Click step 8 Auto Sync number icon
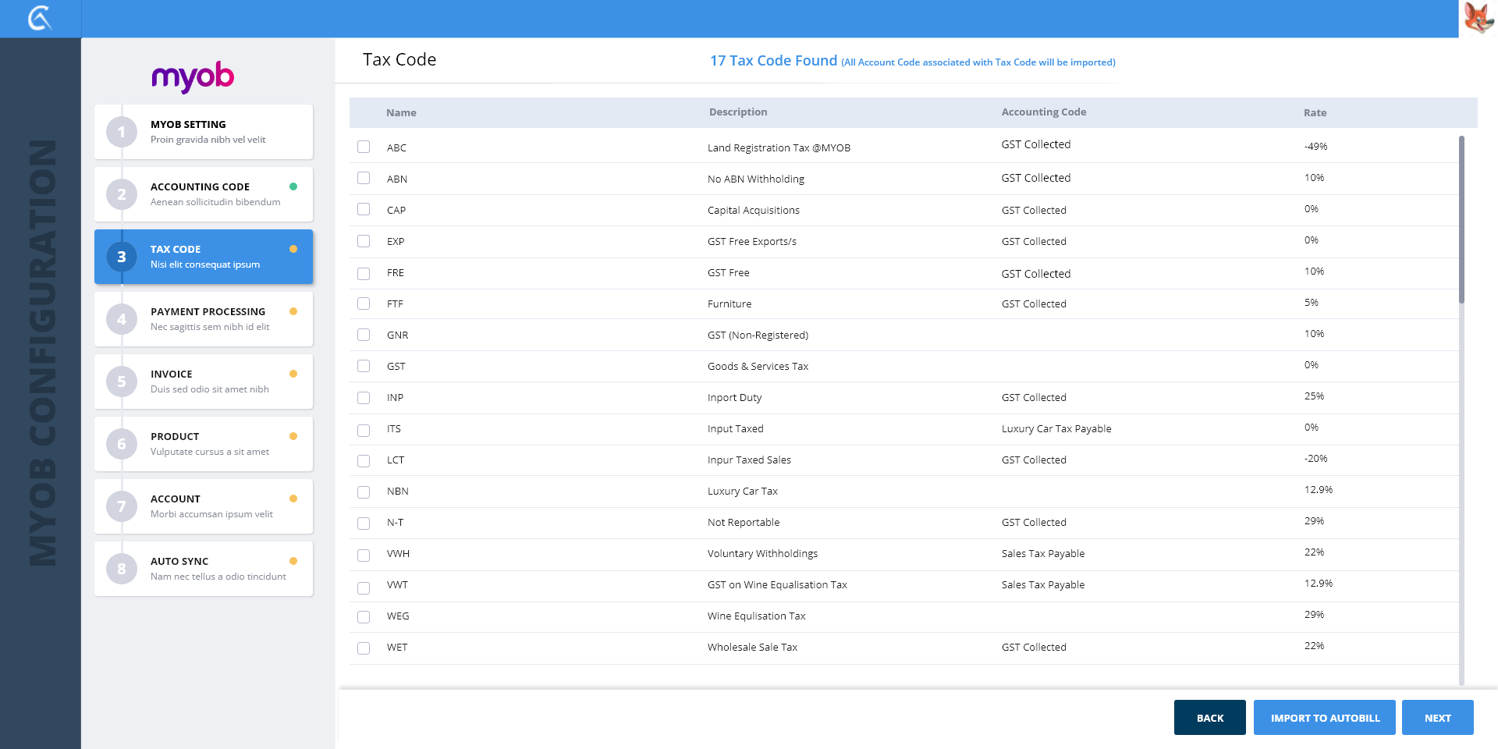The height and width of the screenshot is (749, 1498). click(x=122, y=569)
